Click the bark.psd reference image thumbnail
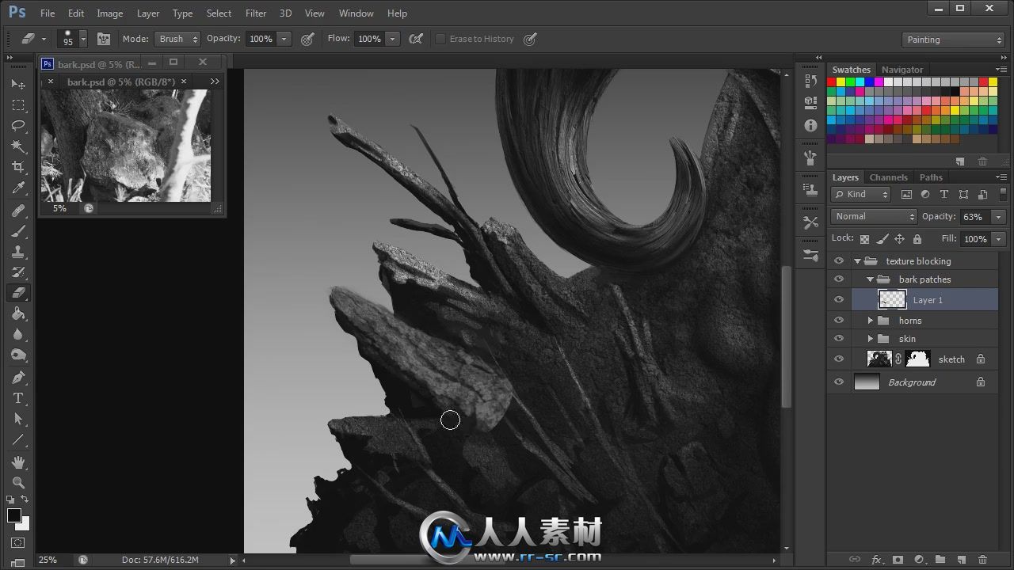Screen dimensions: 1014x570 pyautogui.click(x=126, y=146)
